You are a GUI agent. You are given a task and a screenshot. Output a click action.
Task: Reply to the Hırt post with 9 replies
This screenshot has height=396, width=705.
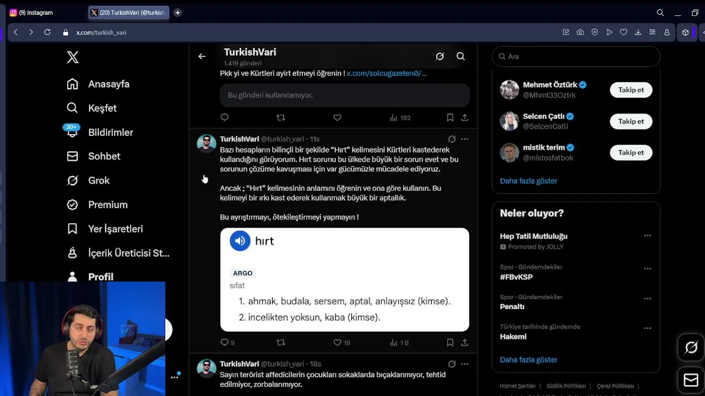click(227, 342)
